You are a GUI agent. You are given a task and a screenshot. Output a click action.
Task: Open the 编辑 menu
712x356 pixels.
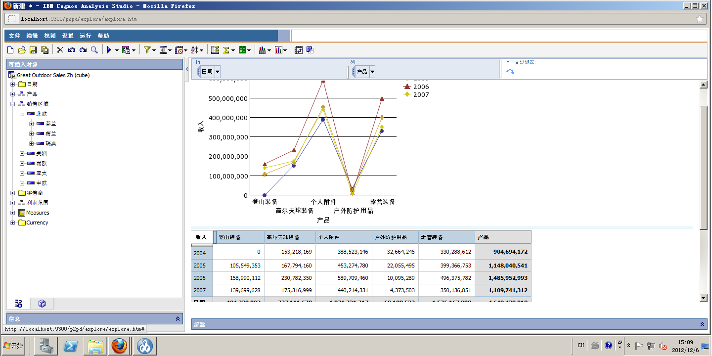pos(32,36)
